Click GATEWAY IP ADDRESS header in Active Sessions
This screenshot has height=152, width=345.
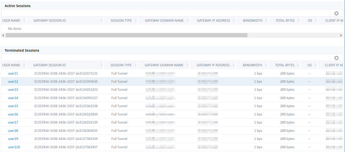(x=213, y=20)
